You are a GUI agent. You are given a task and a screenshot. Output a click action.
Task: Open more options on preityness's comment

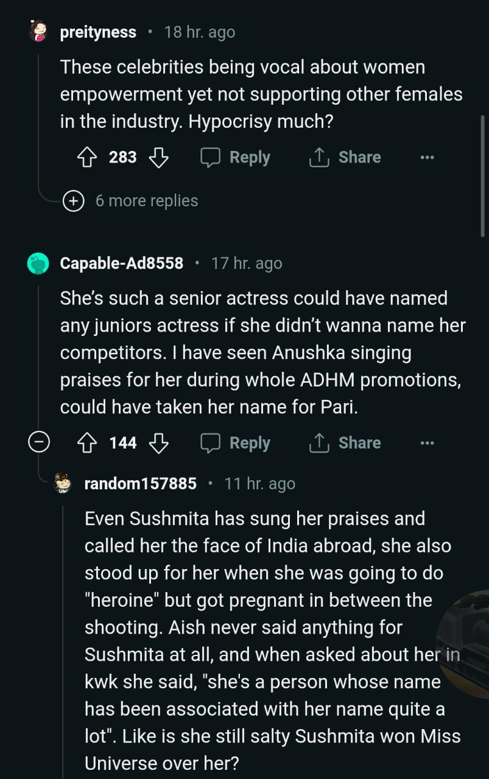pos(427,158)
